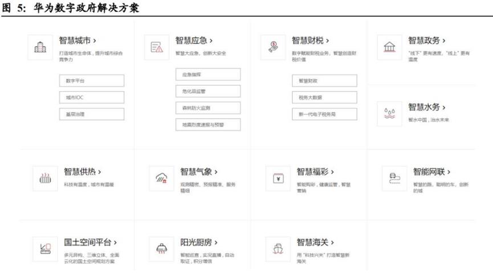The image size is (493, 273).
Task: Click the 智慧财税 coin-in-hand icon
Action: [273, 47]
